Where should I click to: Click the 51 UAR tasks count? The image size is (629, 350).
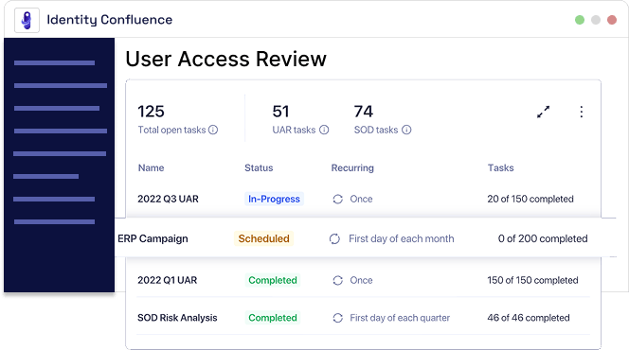pyautogui.click(x=280, y=112)
